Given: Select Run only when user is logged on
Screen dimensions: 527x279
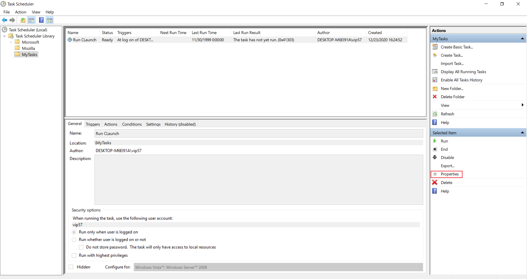Looking at the screenshot, I should [74, 232].
